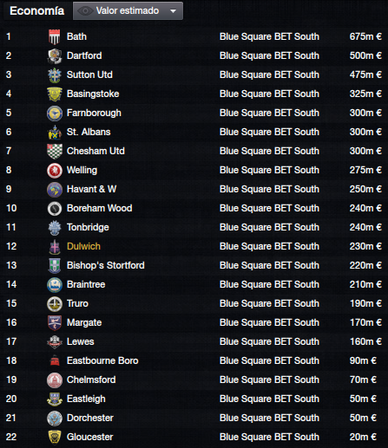
Task: Click Havant & W league name link
Action: 269,189
